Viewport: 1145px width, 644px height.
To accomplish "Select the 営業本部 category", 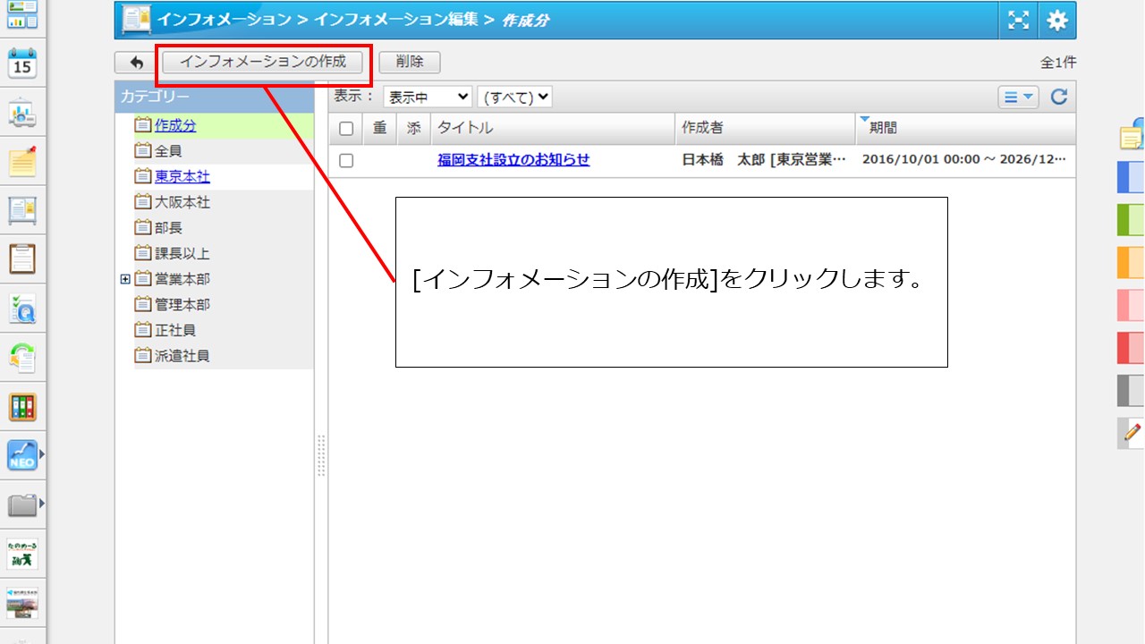I will (x=182, y=279).
